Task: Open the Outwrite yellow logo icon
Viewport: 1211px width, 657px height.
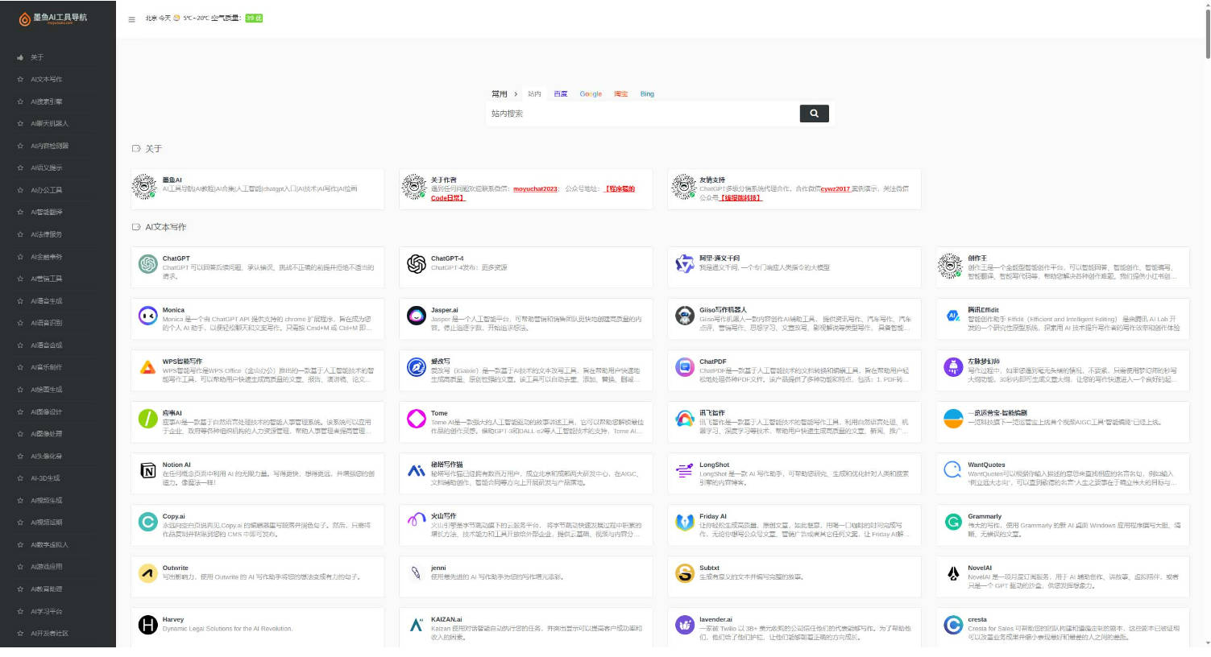Action: [148, 573]
